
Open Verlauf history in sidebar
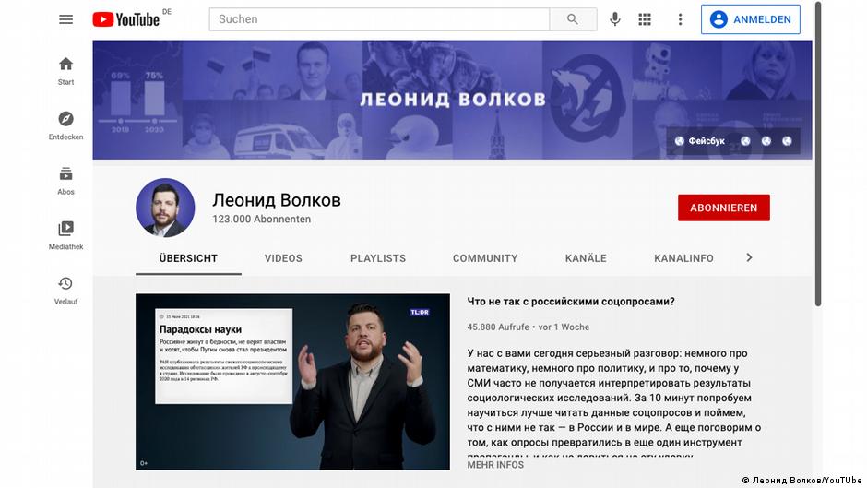(x=65, y=291)
